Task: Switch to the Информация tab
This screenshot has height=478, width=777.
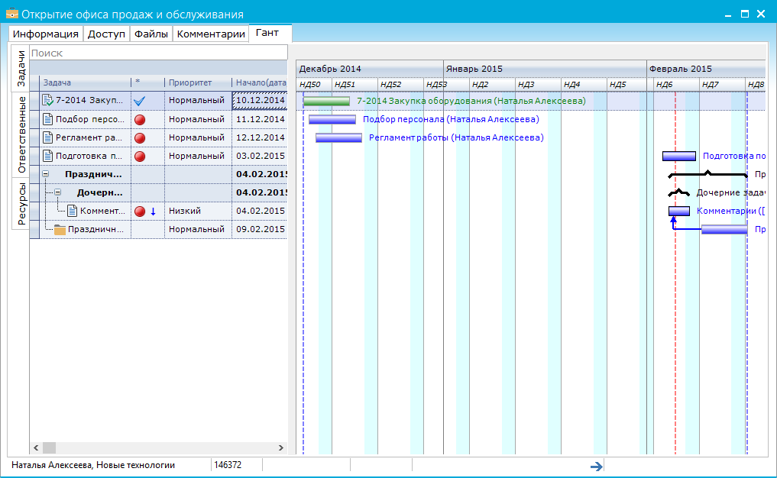Action: (46, 34)
